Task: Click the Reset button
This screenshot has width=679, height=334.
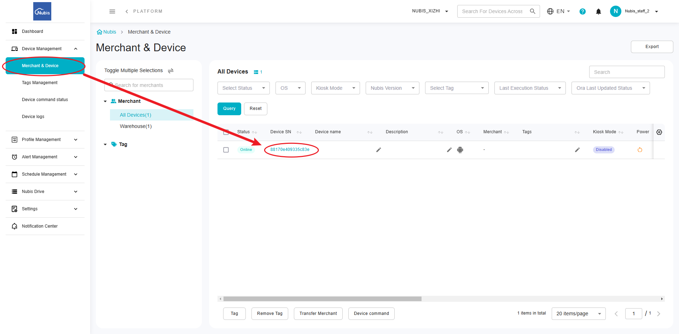Action: pos(256,109)
